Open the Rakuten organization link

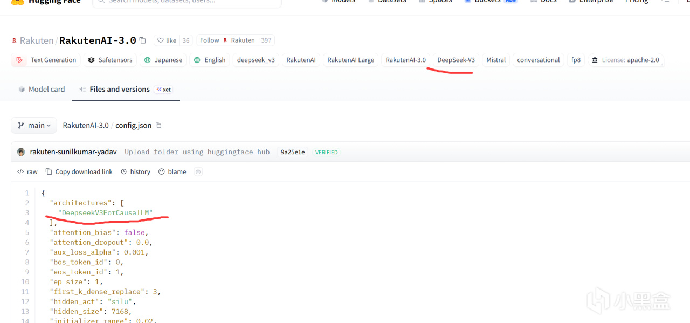pyautogui.click(x=37, y=40)
